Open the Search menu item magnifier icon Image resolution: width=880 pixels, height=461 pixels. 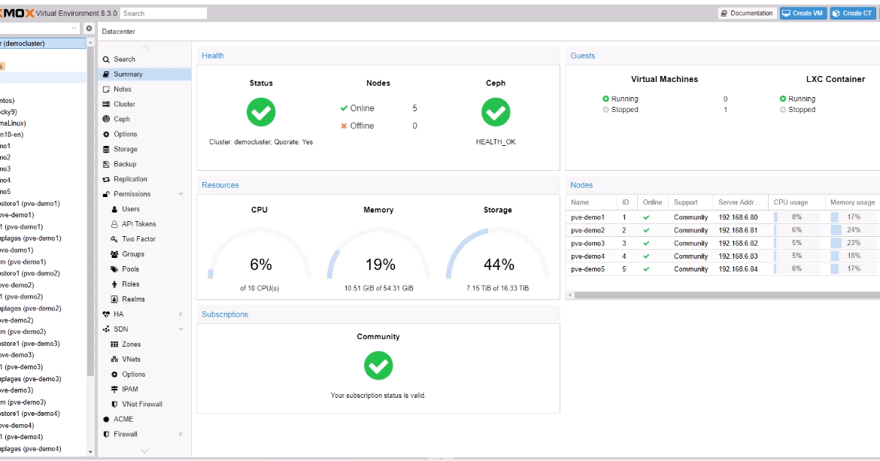[106, 59]
